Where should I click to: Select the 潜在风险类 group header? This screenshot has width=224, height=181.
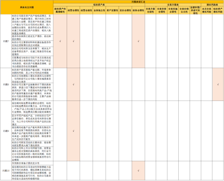212,5
